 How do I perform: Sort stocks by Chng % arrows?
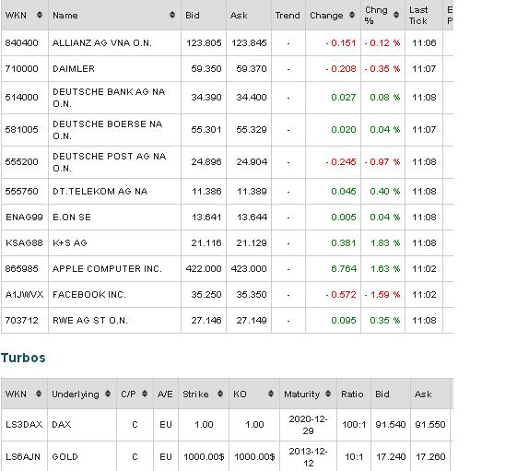[x=396, y=15]
